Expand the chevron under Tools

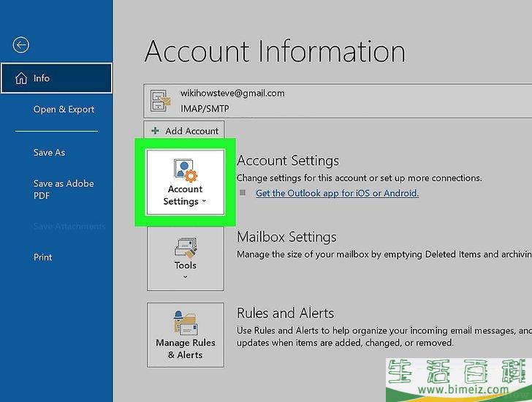(x=186, y=277)
